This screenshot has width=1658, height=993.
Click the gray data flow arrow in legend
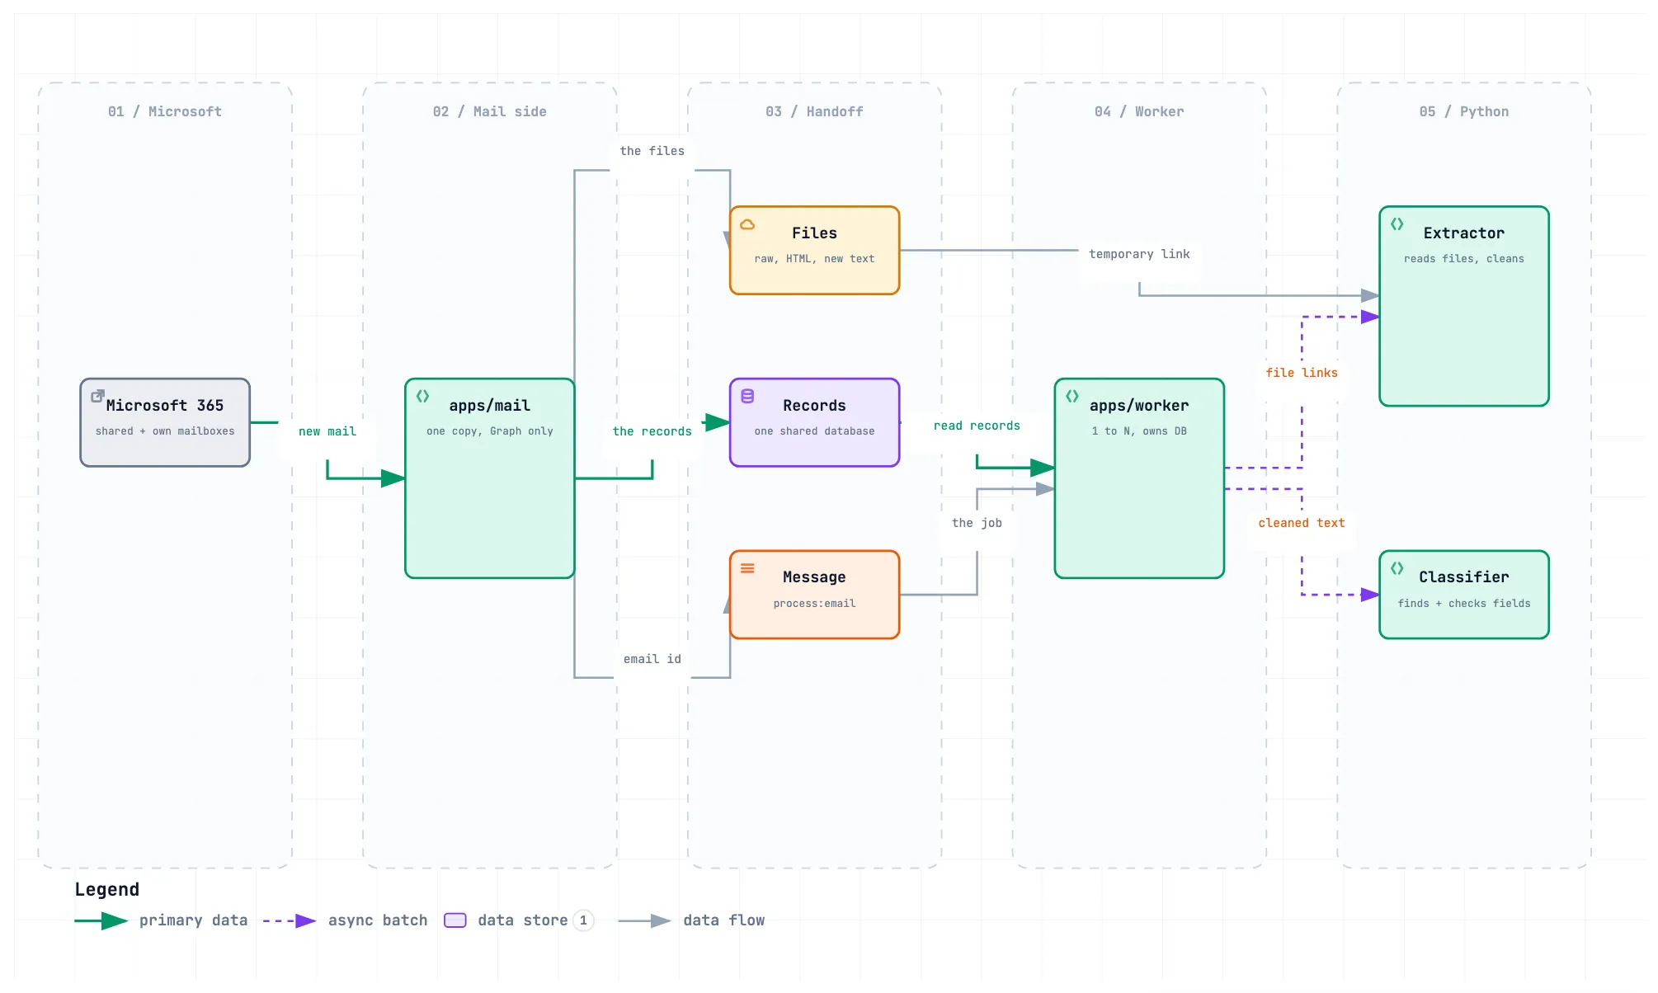645,920
